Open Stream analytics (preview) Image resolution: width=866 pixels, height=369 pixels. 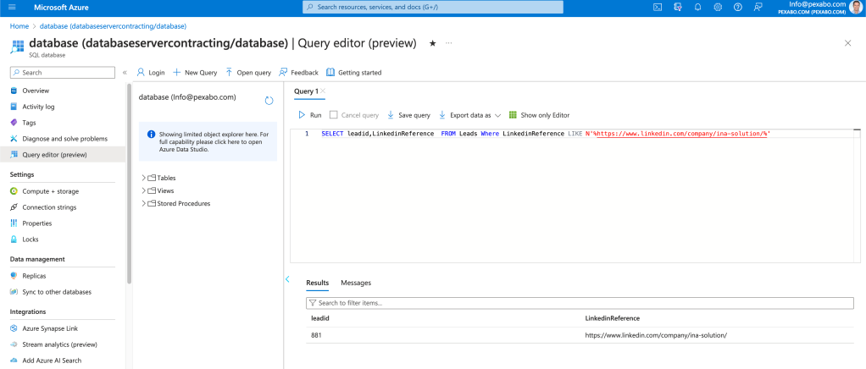[59, 344]
